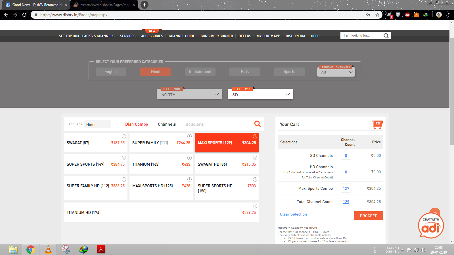Bookmark this page with the star icon
This screenshot has height=255, width=454.
tap(377, 15)
